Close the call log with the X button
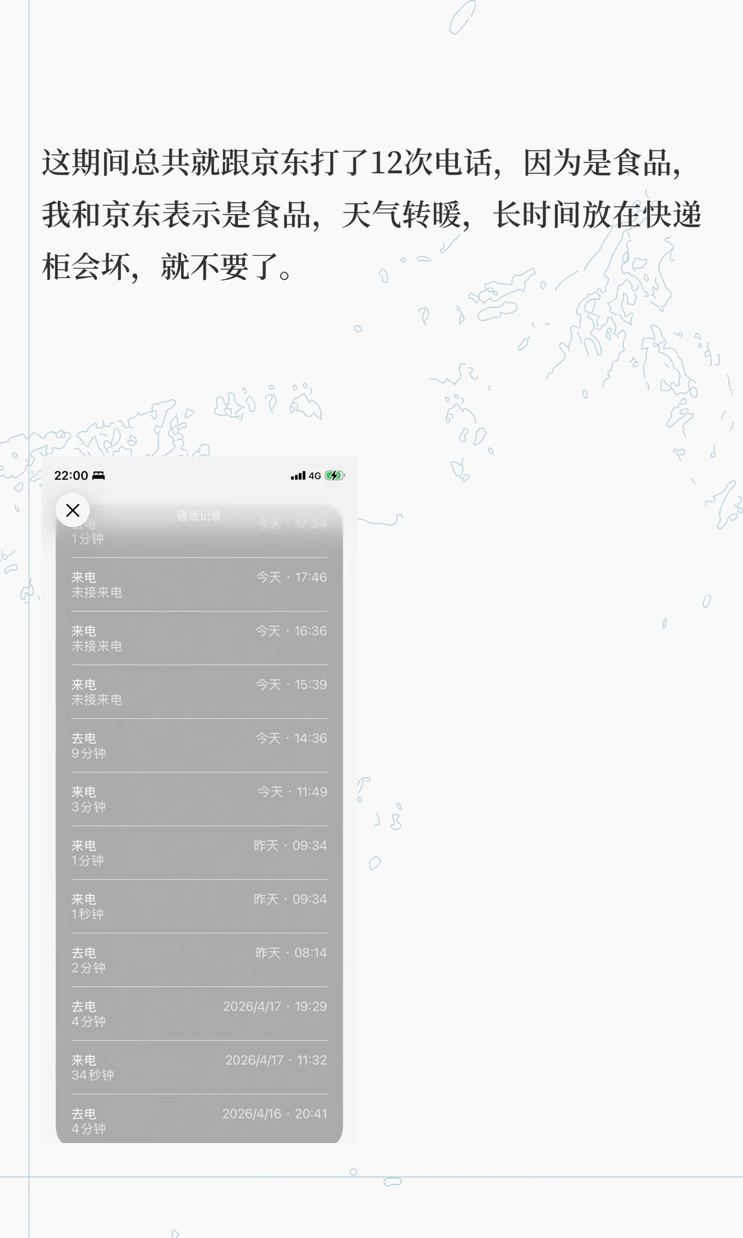The width and height of the screenshot is (743, 1238). pos(72,510)
